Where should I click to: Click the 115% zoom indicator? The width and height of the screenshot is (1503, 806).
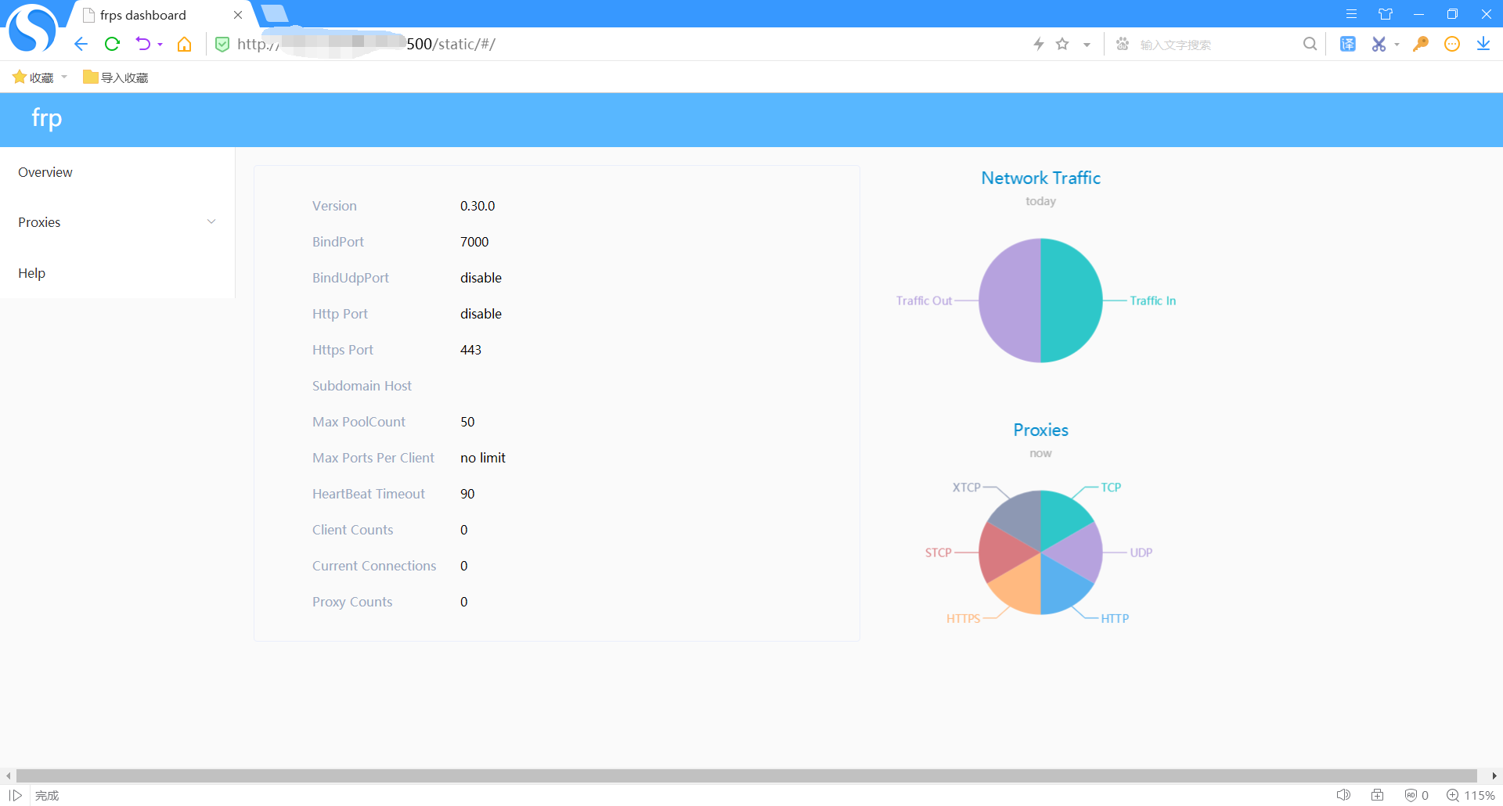pos(1471,795)
